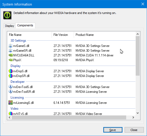The width and height of the screenshot is (147, 136).
Task: Sort by File Name column header
Action: (30, 35)
